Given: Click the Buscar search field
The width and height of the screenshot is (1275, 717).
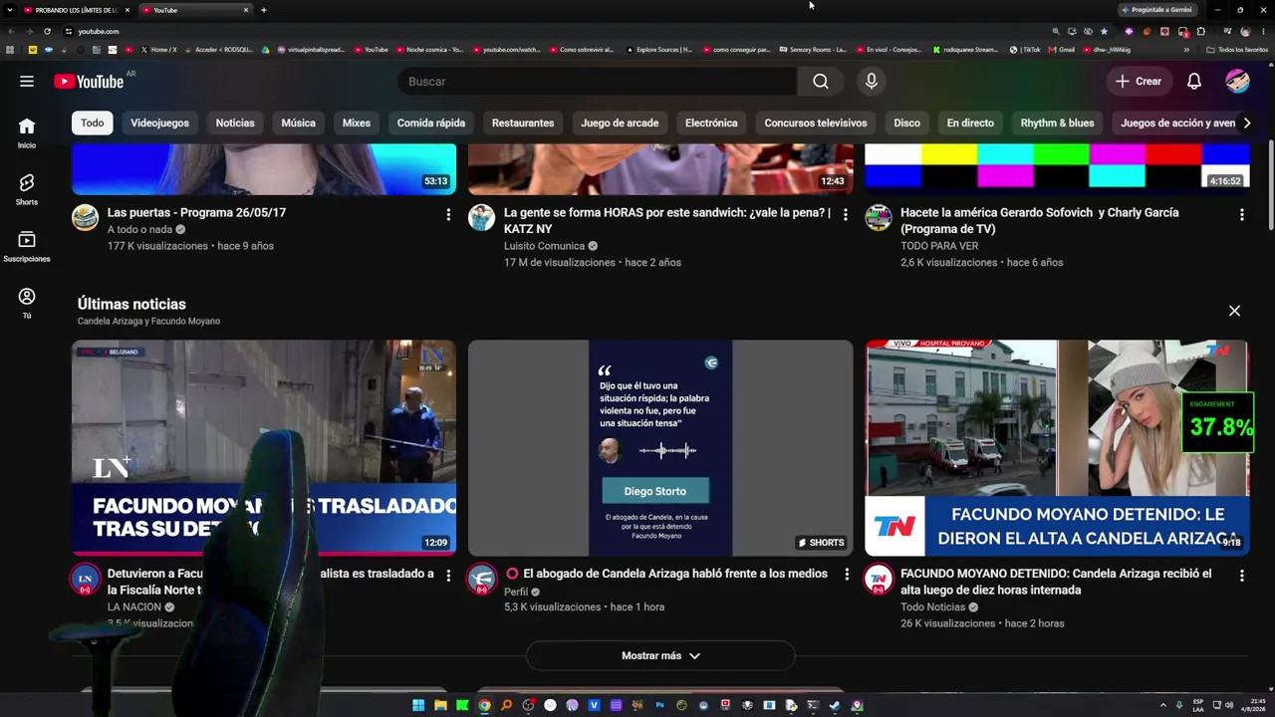Looking at the screenshot, I should [598, 82].
